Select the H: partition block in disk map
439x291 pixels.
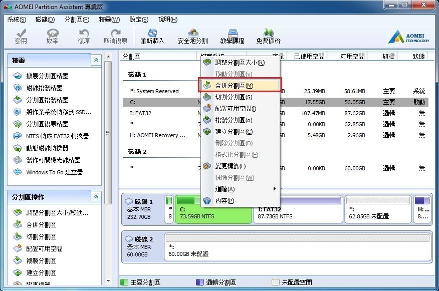pyautogui.click(x=422, y=209)
